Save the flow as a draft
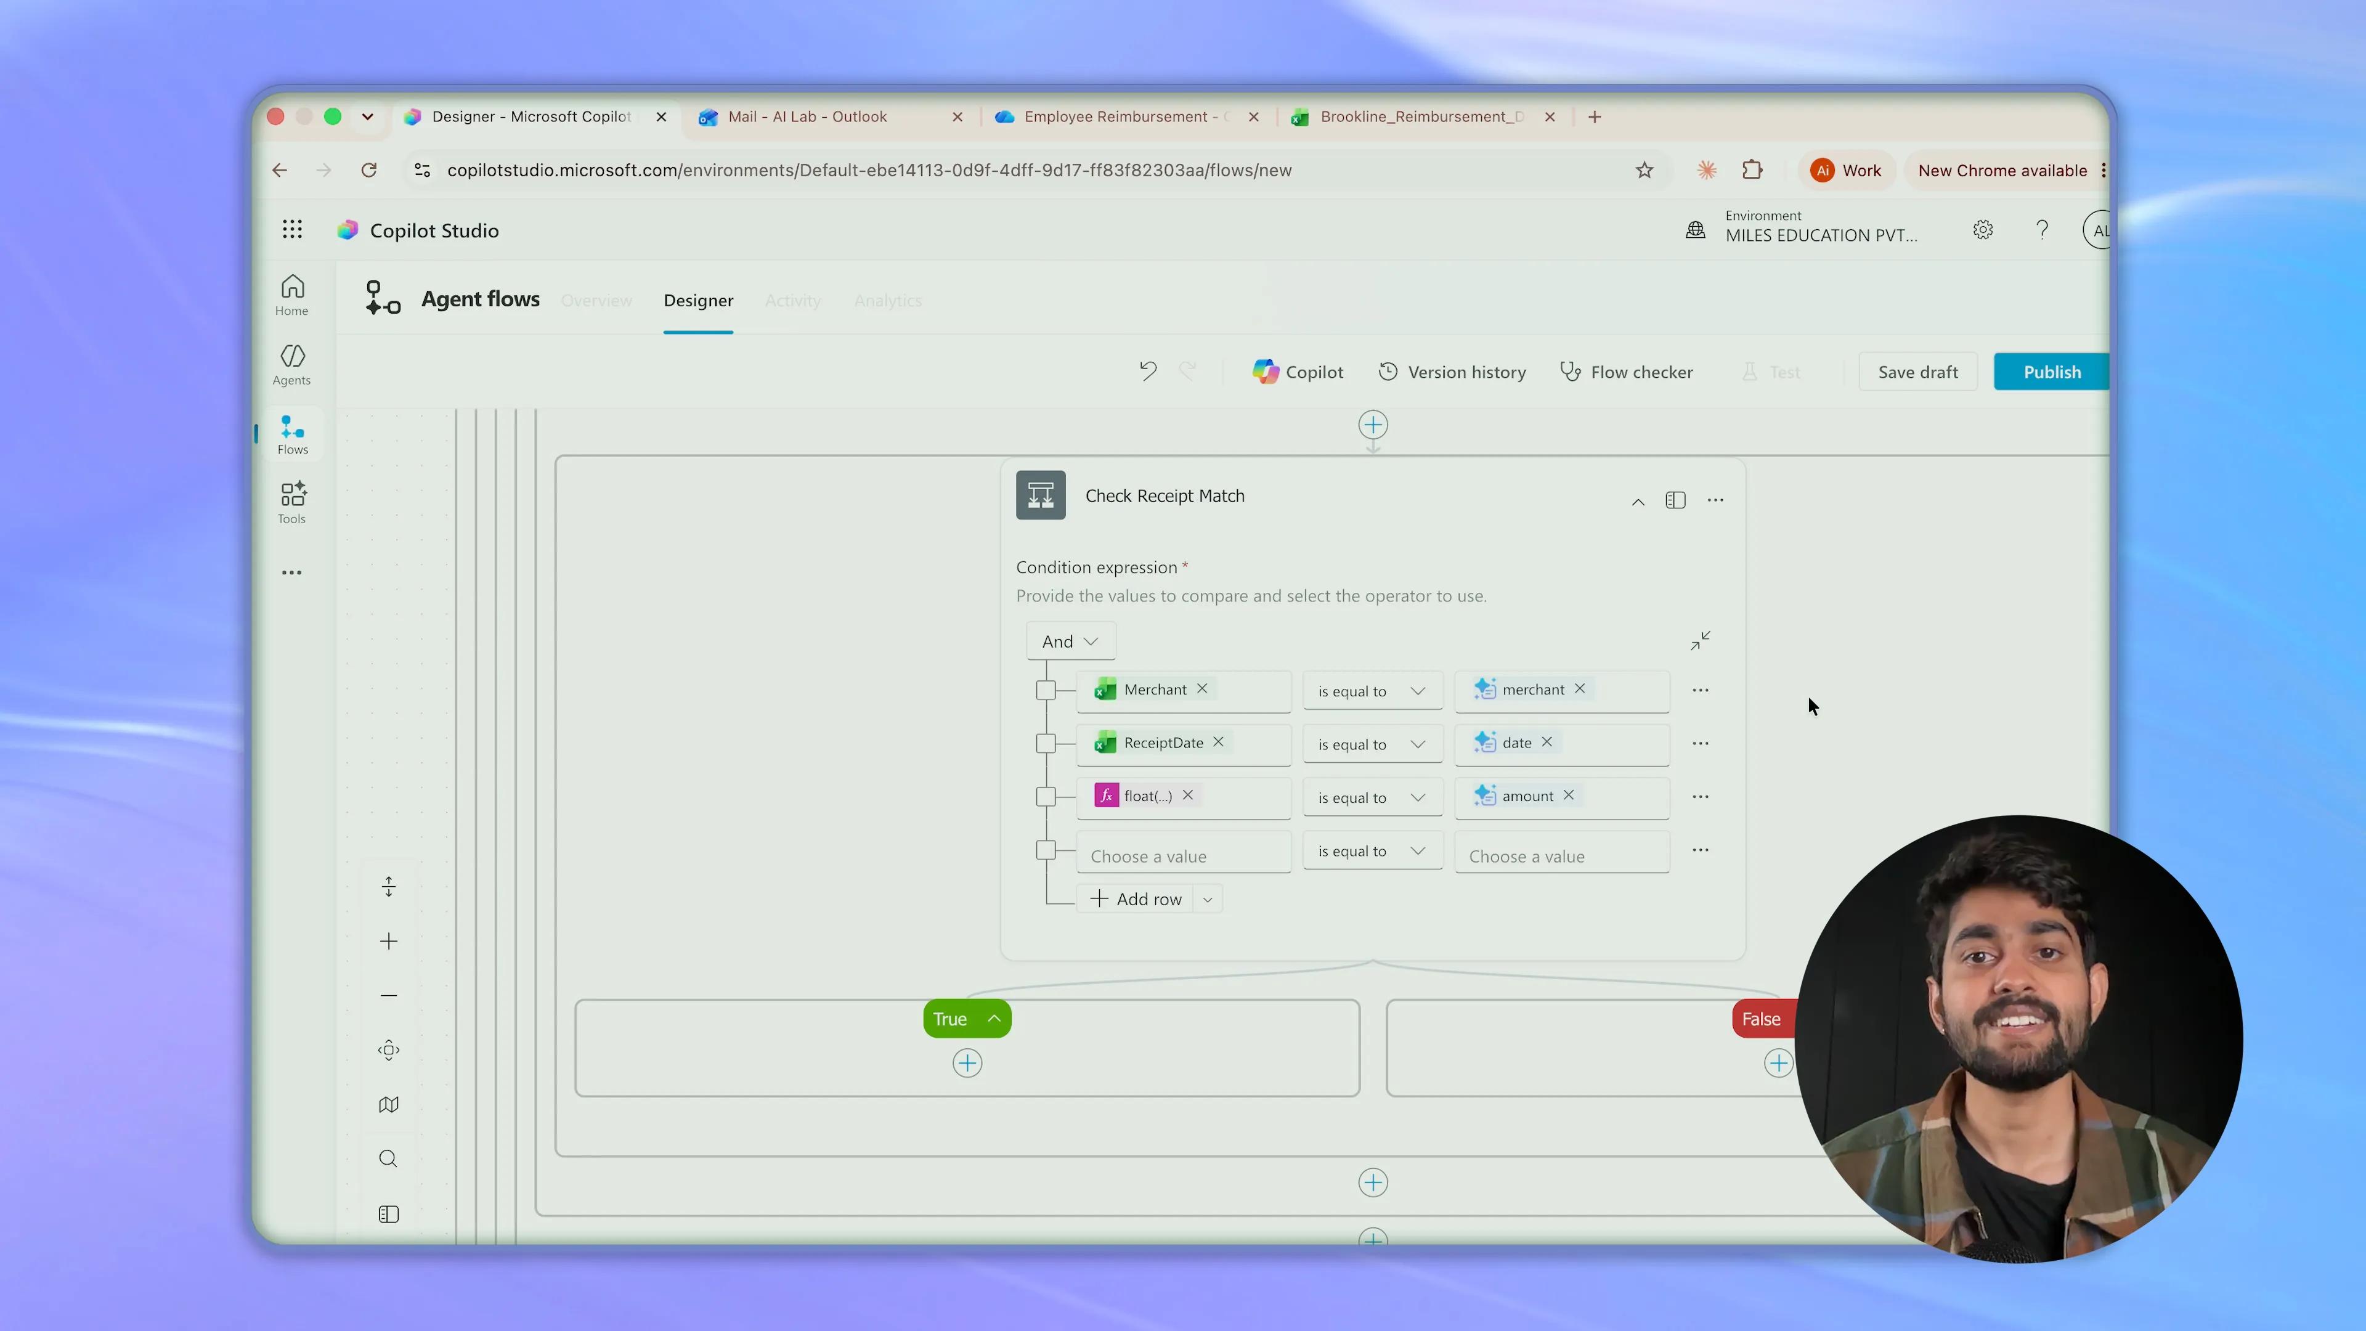Screen dimensions: 2366x1331 click(x=1918, y=371)
